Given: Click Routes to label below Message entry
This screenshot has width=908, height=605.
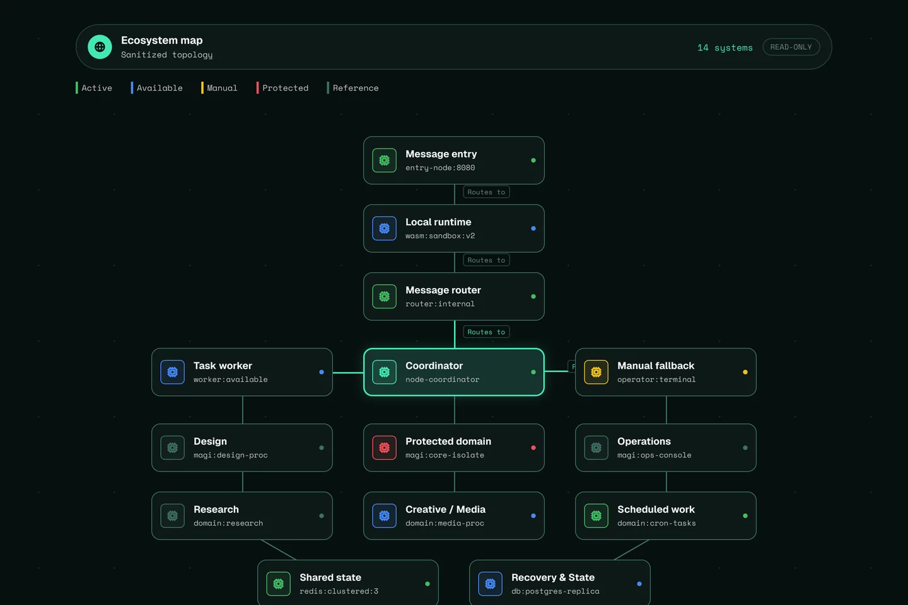Looking at the screenshot, I should [486, 192].
